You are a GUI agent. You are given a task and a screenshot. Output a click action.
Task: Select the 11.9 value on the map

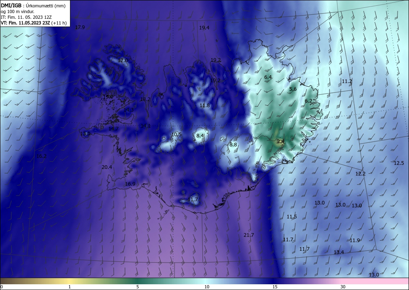point(355,241)
